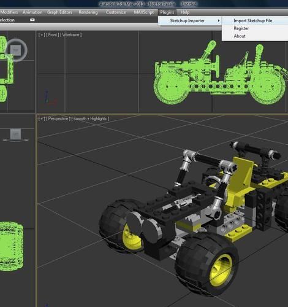Click the ViewCube face in the left-side viewport
This screenshot has height=307, width=288.
click(x=16, y=134)
